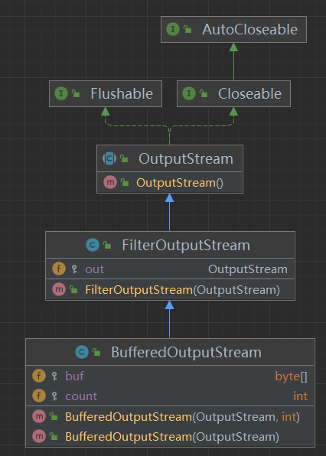Click the OutputStream abstract class icon
The height and width of the screenshot is (456, 326).
pos(109,158)
